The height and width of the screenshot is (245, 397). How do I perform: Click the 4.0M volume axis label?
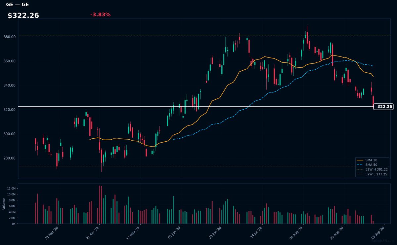(x=12, y=212)
